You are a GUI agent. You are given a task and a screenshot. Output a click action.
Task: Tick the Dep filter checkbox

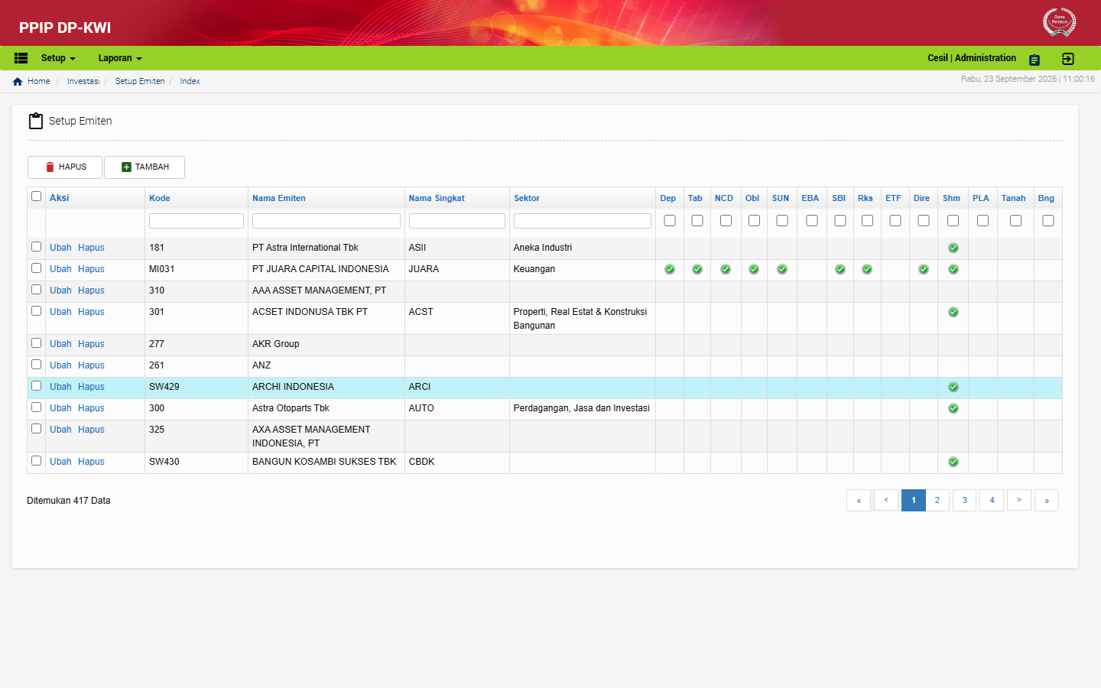(670, 221)
